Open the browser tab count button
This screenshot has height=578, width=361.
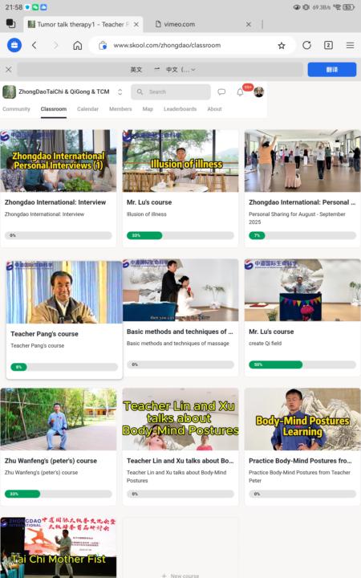(x=328, y=45)
